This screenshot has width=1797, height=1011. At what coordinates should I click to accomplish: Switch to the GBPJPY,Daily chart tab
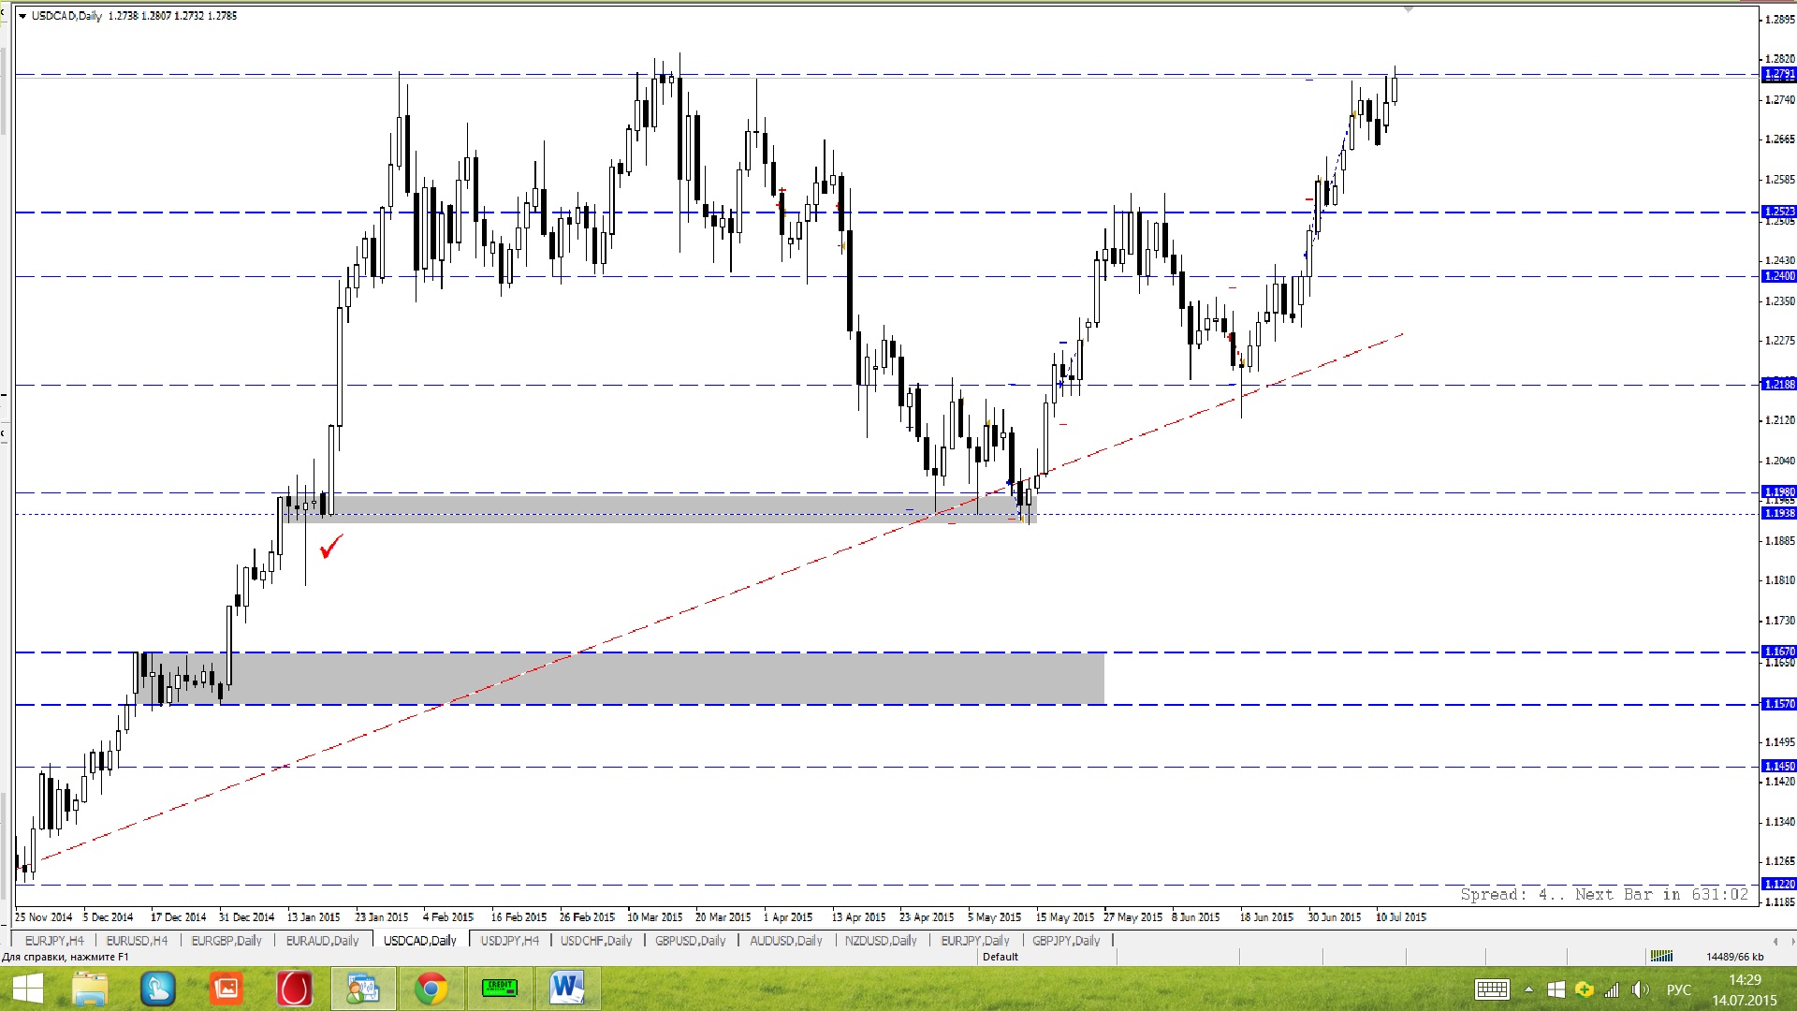1066,941
